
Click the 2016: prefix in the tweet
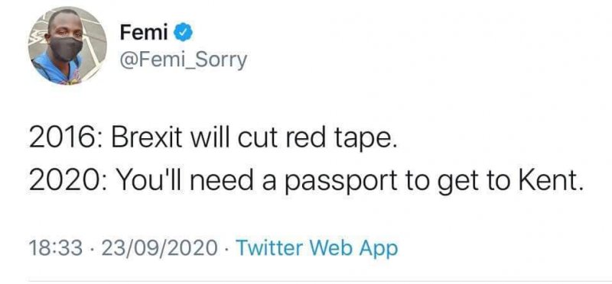click(x=67, y=140)
